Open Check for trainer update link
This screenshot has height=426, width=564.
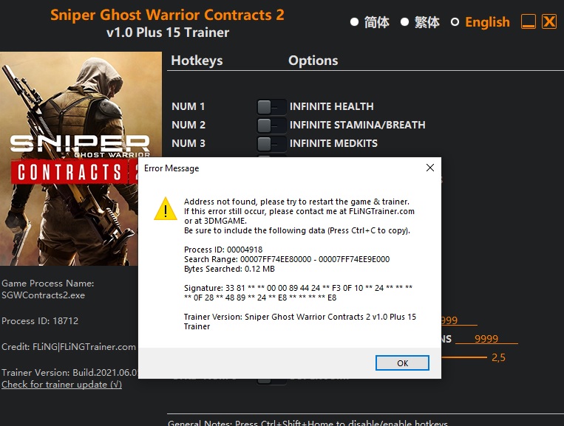click(x=61, y=385)
